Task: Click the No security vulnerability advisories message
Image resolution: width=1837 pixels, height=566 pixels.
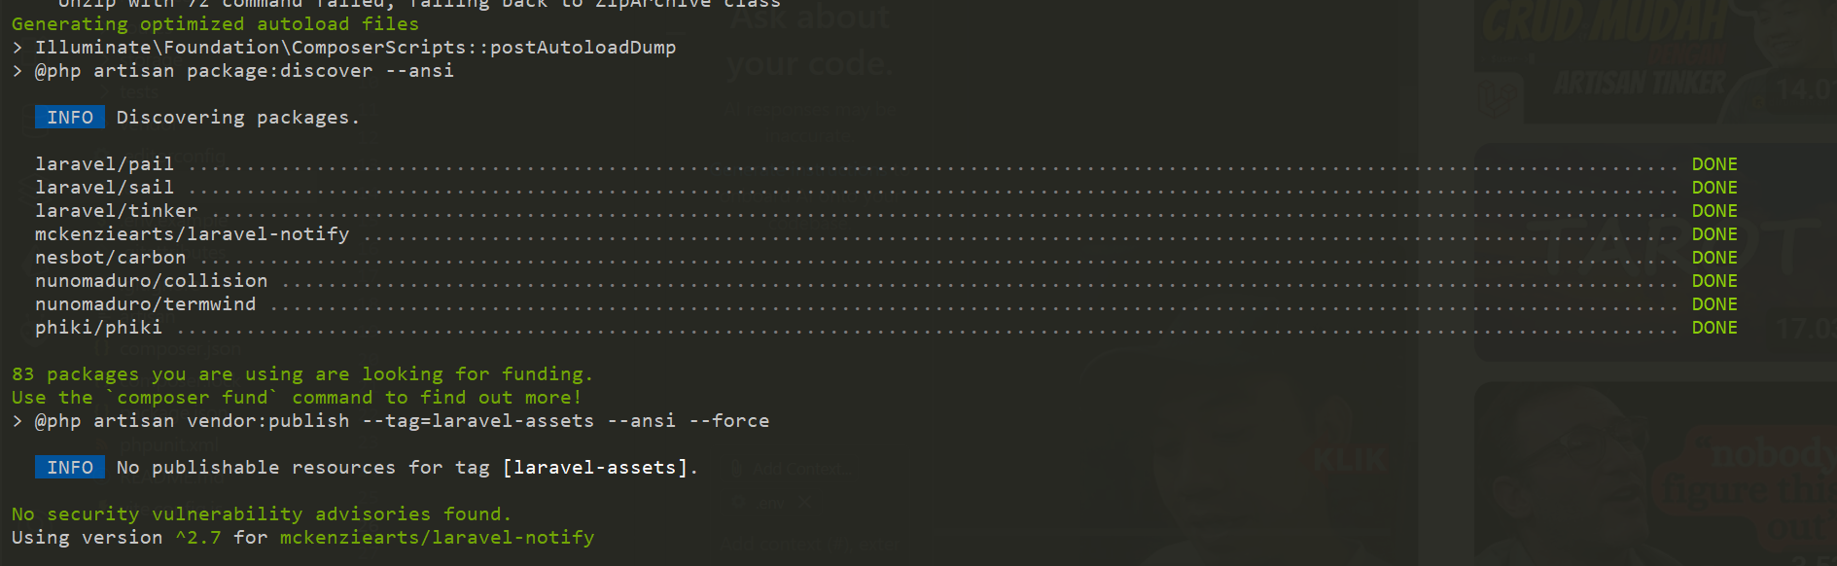Action: [261, 514]
